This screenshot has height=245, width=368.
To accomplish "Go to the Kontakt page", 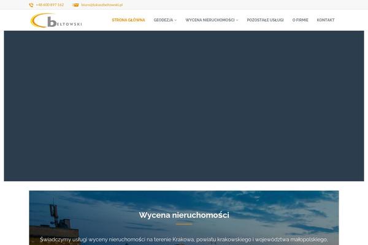I will click(x=326, y=20).
